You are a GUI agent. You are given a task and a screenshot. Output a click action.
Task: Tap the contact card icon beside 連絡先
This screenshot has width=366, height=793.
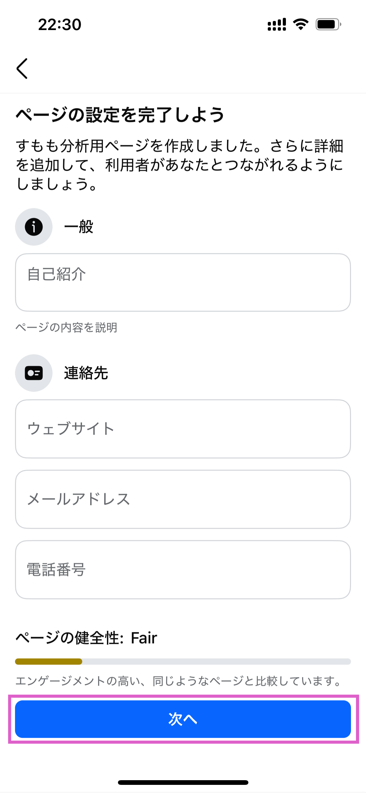(x=34, y=373)
